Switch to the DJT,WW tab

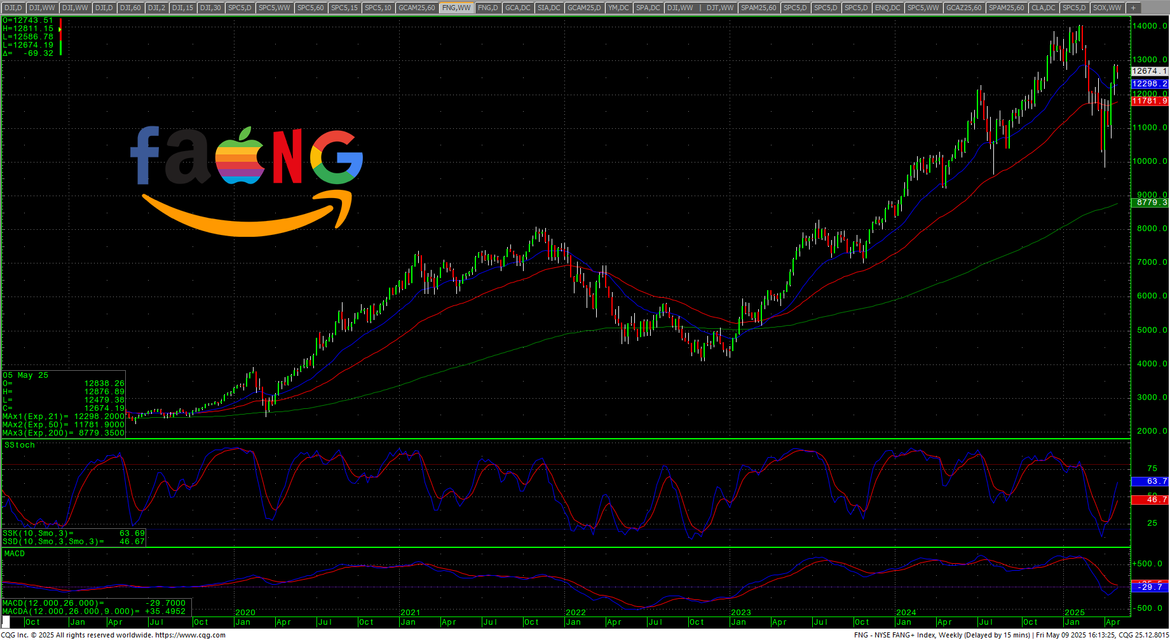720,8
